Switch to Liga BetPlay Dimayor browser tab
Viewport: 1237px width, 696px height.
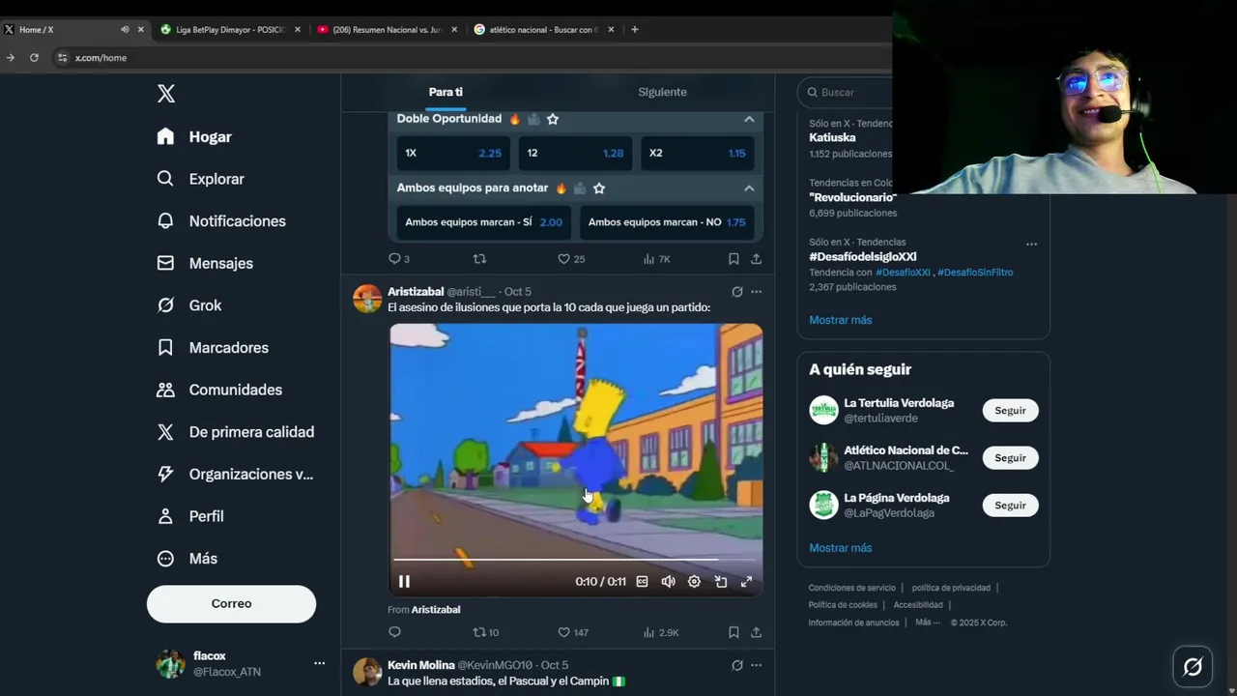coord(230,30)
